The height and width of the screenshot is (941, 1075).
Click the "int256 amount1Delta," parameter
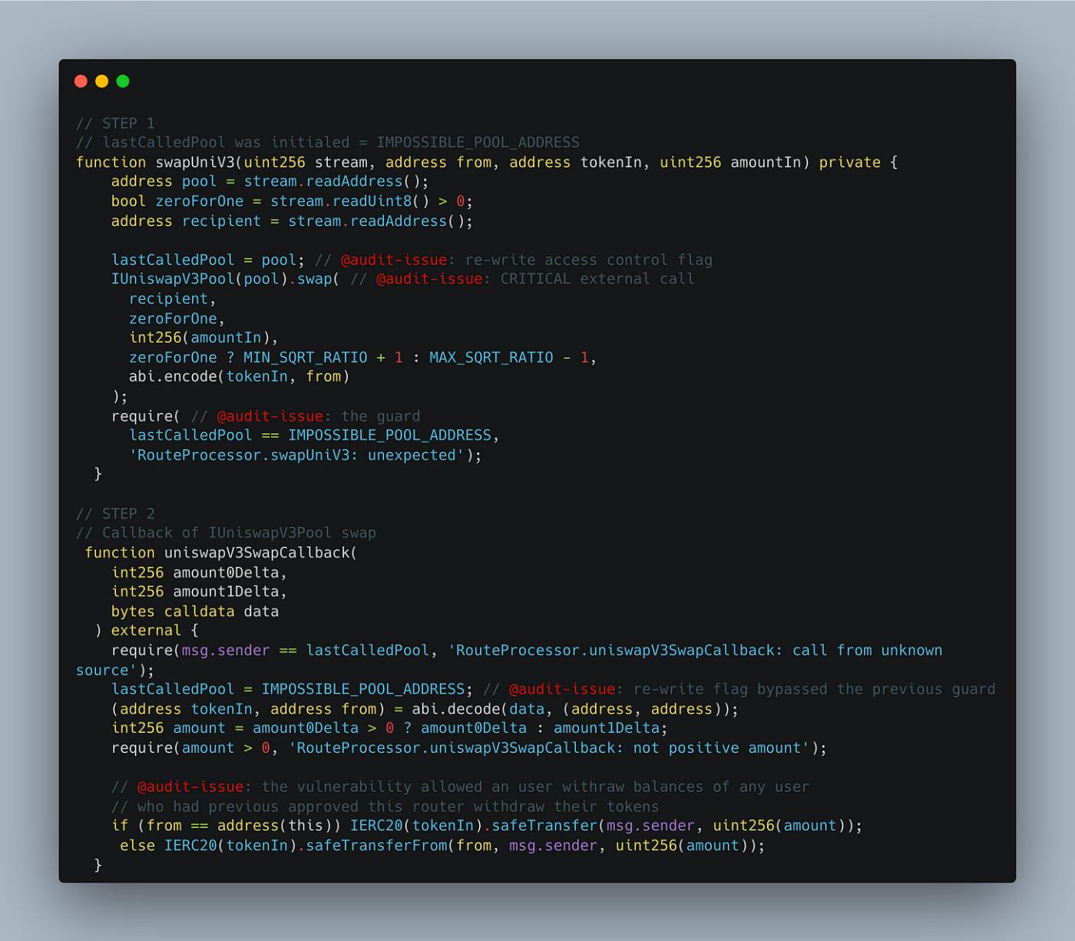(200, 591)
